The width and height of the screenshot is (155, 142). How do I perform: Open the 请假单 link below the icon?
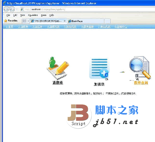click(58, 83)
